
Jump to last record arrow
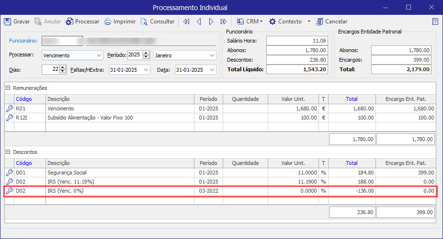[x=223, y=22]
